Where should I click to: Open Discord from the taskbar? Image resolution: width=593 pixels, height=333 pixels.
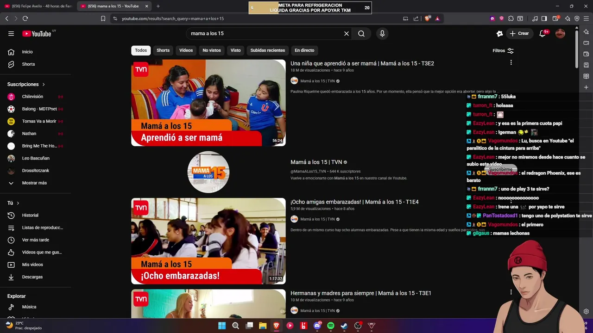click(317, 326)
